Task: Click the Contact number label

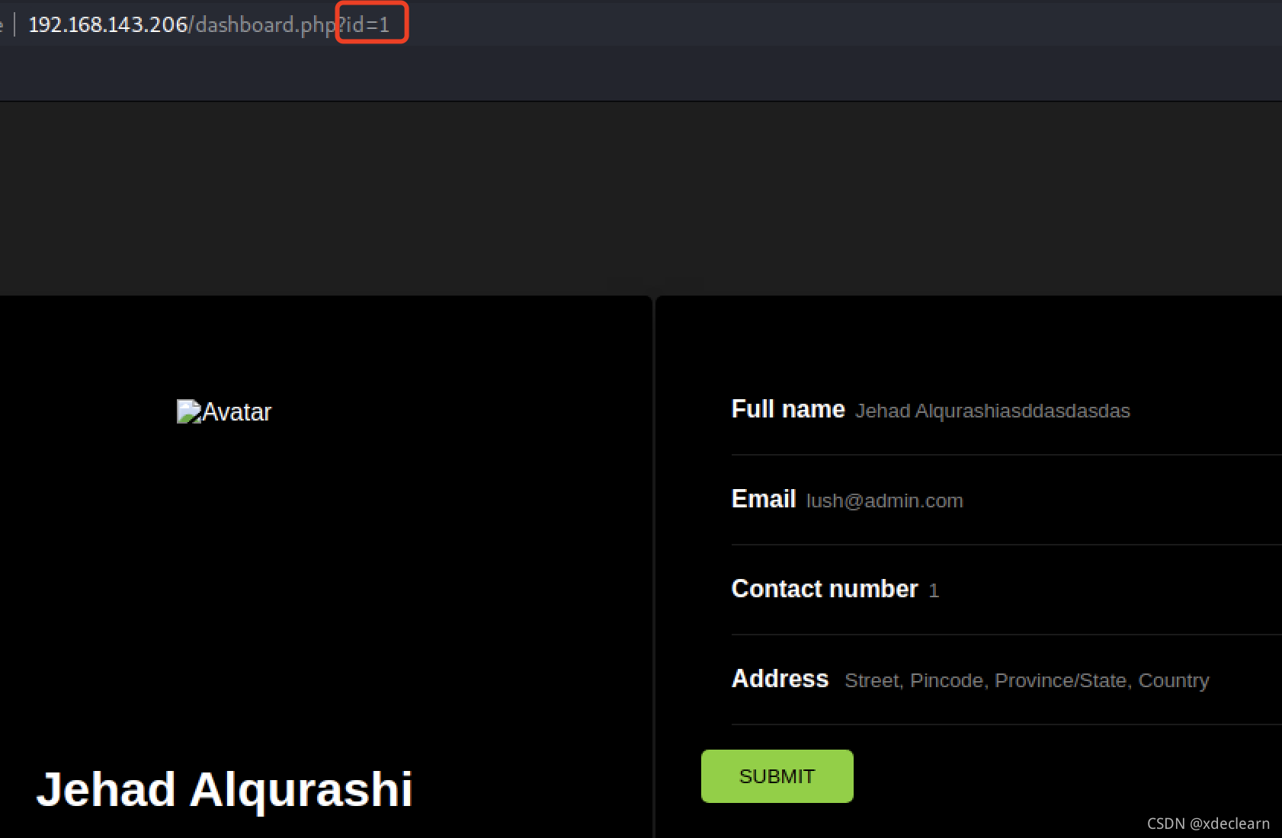Action: click(x=825, y=589)
